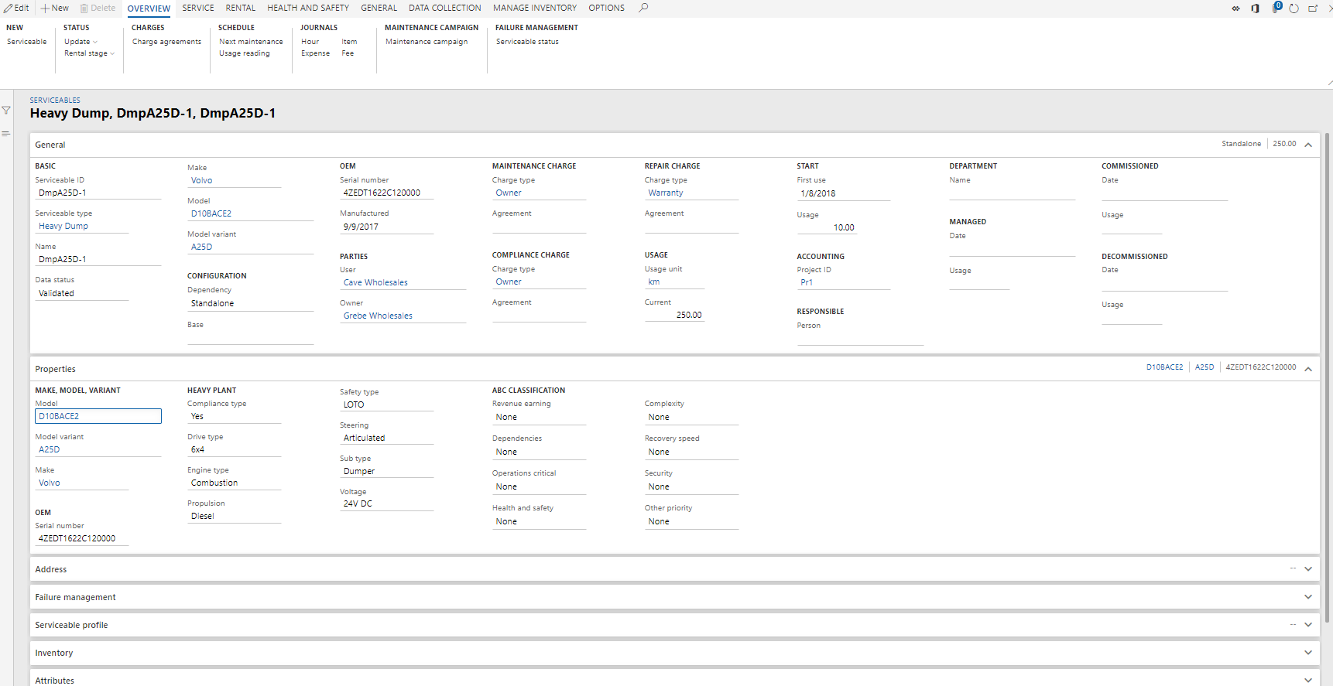Click the Data status Validated field
The width and height of the screenshot is (1333, 686).
81,294
